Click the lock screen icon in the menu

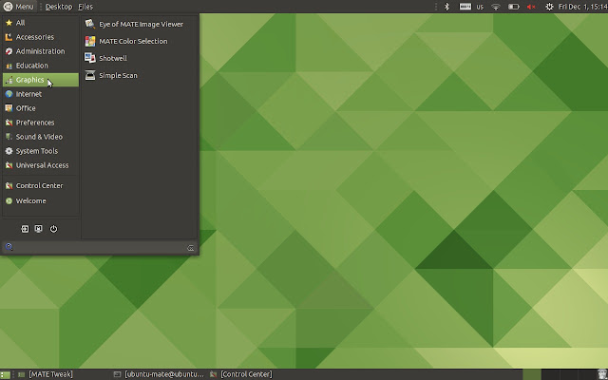(38, 229)
